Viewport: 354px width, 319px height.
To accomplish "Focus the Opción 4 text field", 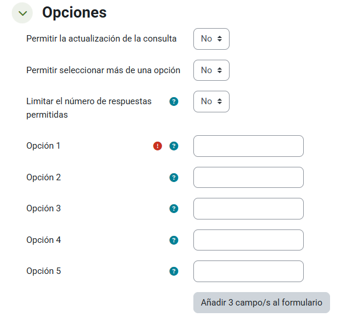I will point(248,240).
